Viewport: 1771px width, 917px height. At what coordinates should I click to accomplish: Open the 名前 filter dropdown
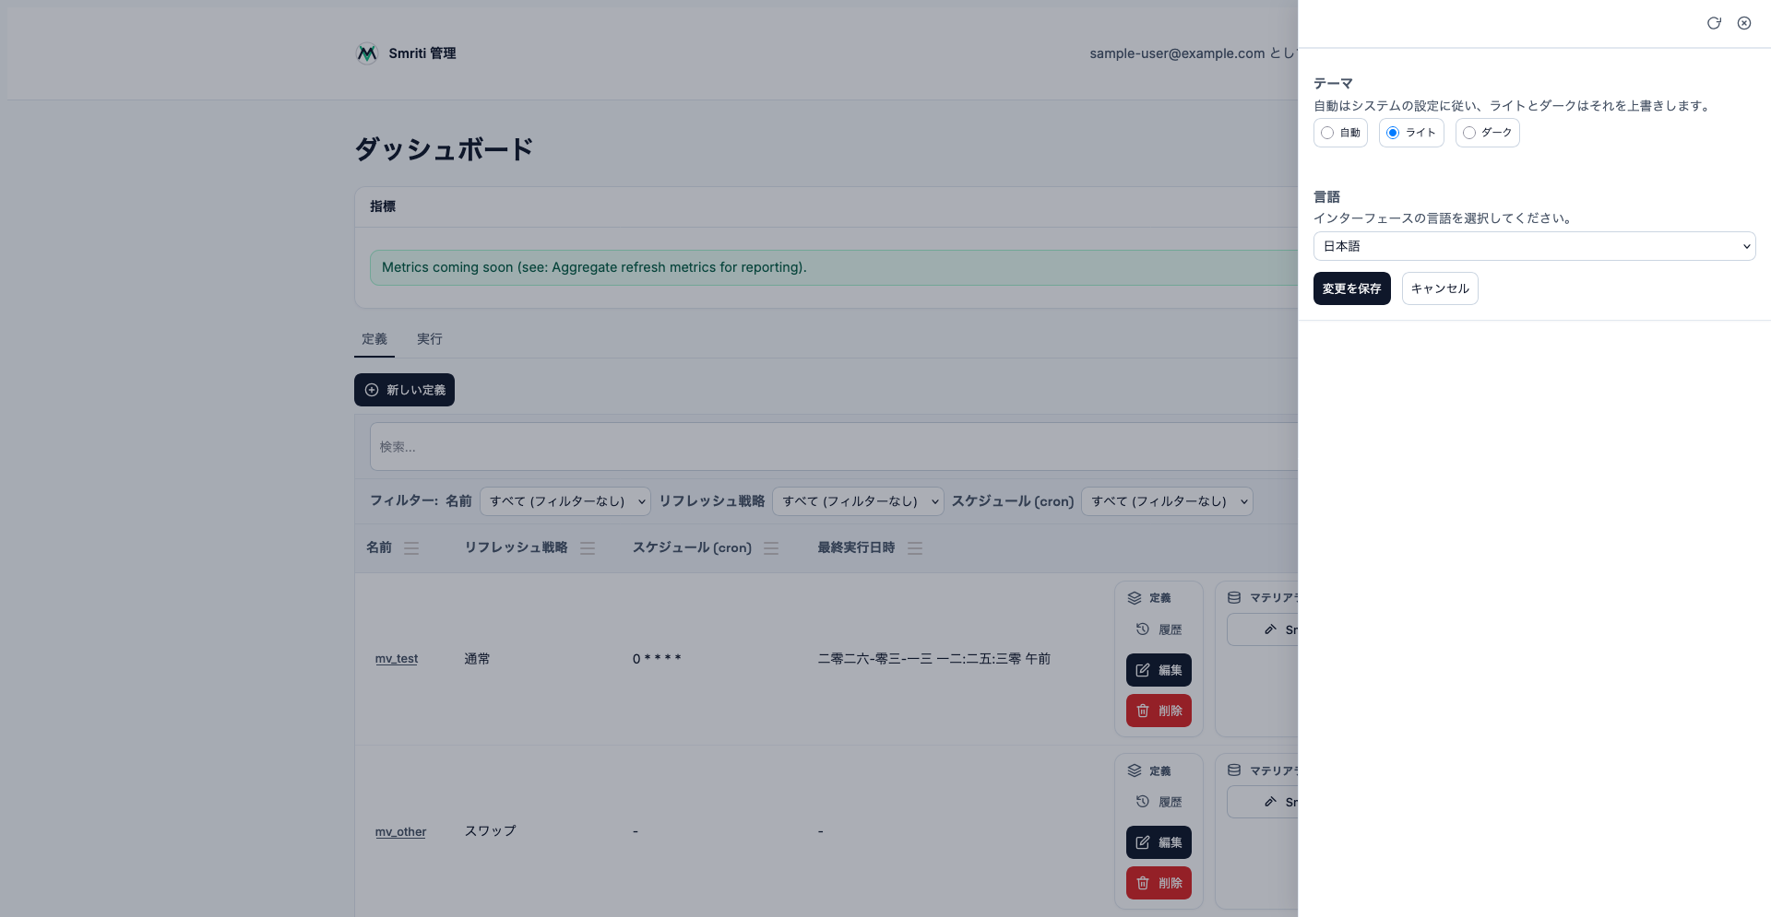[565, 501]
